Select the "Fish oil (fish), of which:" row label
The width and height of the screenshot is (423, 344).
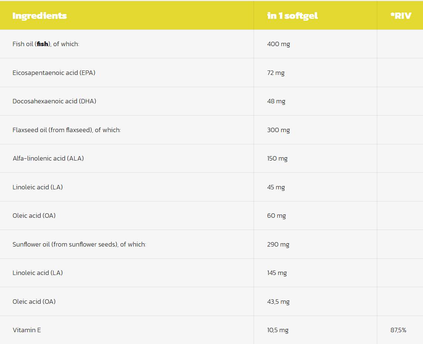pyautogui.click(x=46, y=44)
